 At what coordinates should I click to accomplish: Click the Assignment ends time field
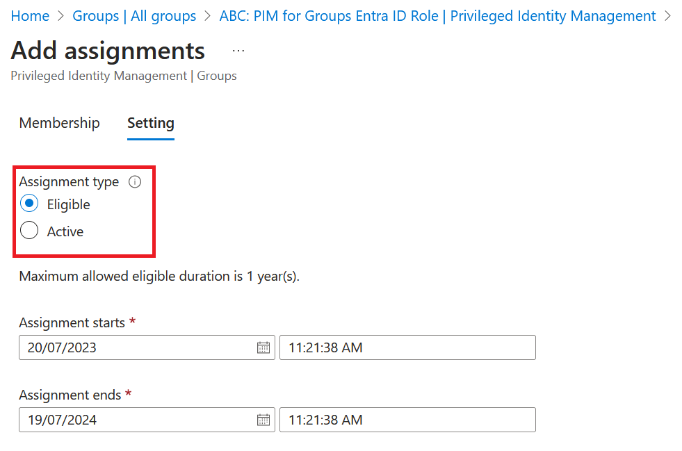click(407, 420)
